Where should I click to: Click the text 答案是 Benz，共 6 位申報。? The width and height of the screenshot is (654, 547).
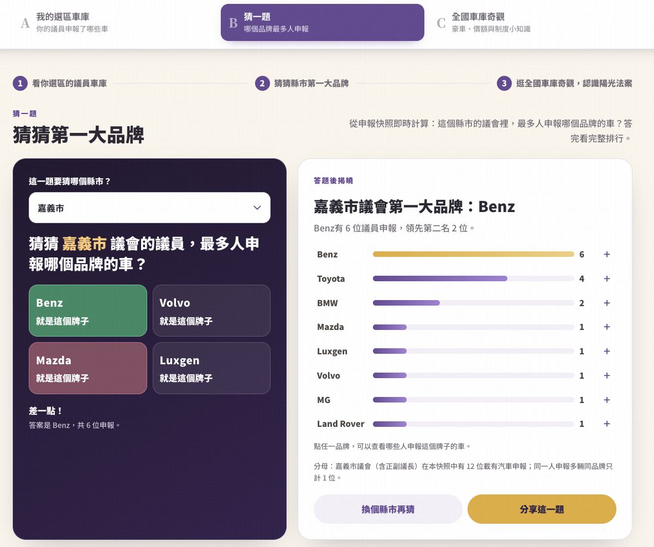(74, 425)
